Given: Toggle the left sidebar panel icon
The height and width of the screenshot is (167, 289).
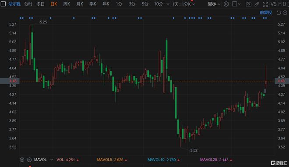Looking at the screenshot, I should tap(3, 4).
